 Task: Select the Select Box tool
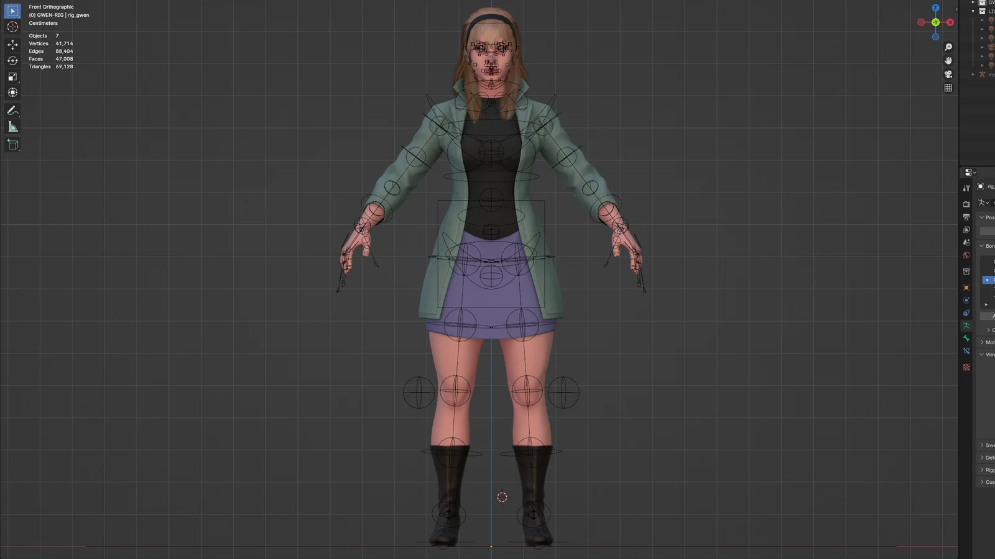click(12, 11)
